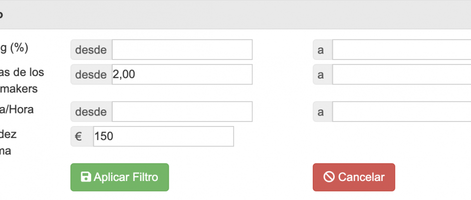Click the gray dialog header bar

pos(235,14)
